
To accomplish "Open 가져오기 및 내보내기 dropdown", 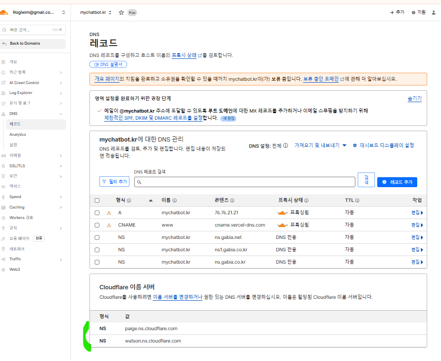I will [320, 145].
